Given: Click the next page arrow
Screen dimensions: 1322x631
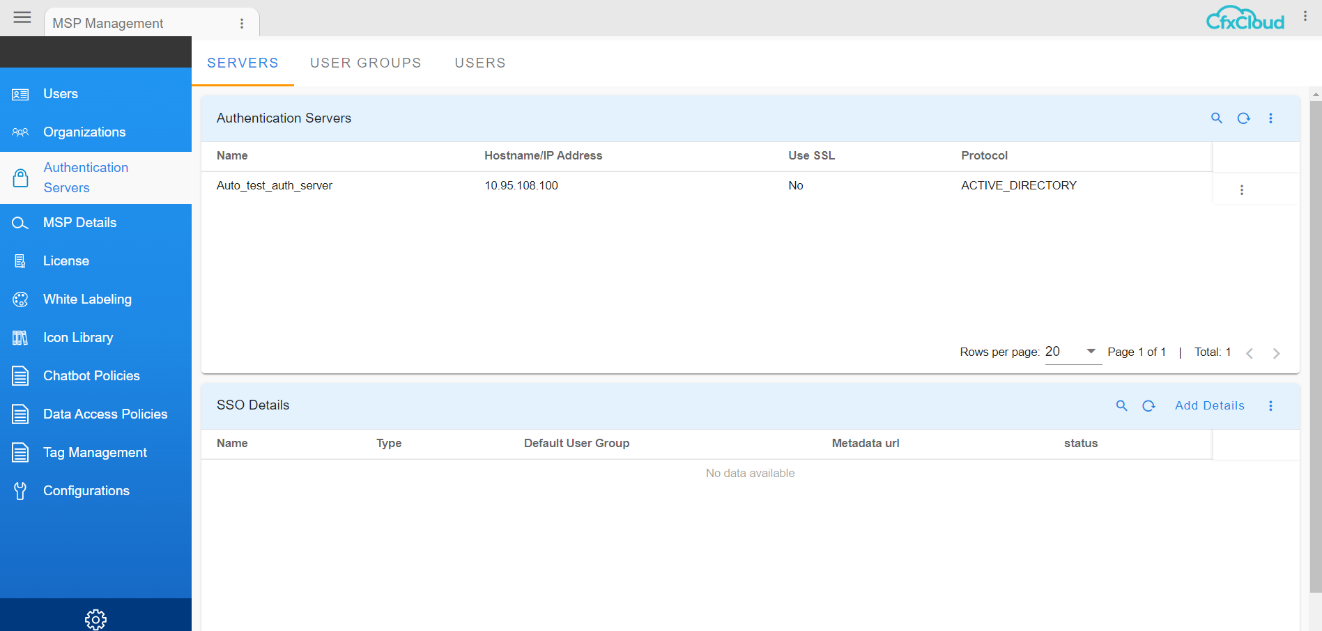Looking at the screenshot, I should coord(1277,353).
